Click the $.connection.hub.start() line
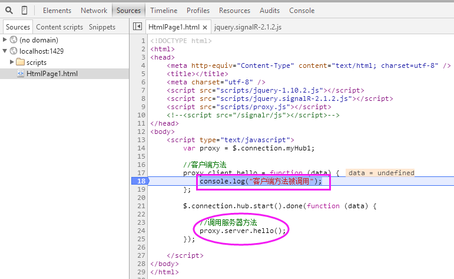Image resolution: width=454 pixels, height=279 pixels. coord(280,206)
